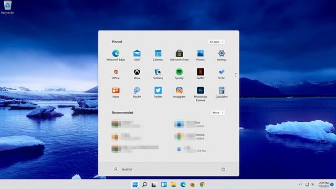The height and width of the screenshot is (189, 336).
Task: Open the Calculator app
Action: point(222,92)
